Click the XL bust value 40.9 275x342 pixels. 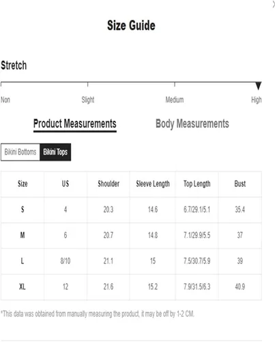pyautogui.click(x=240, y=287)
